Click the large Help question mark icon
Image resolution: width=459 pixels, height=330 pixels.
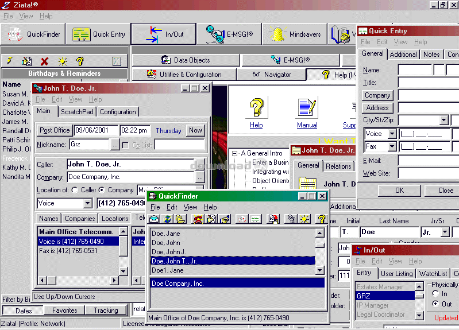256,107
